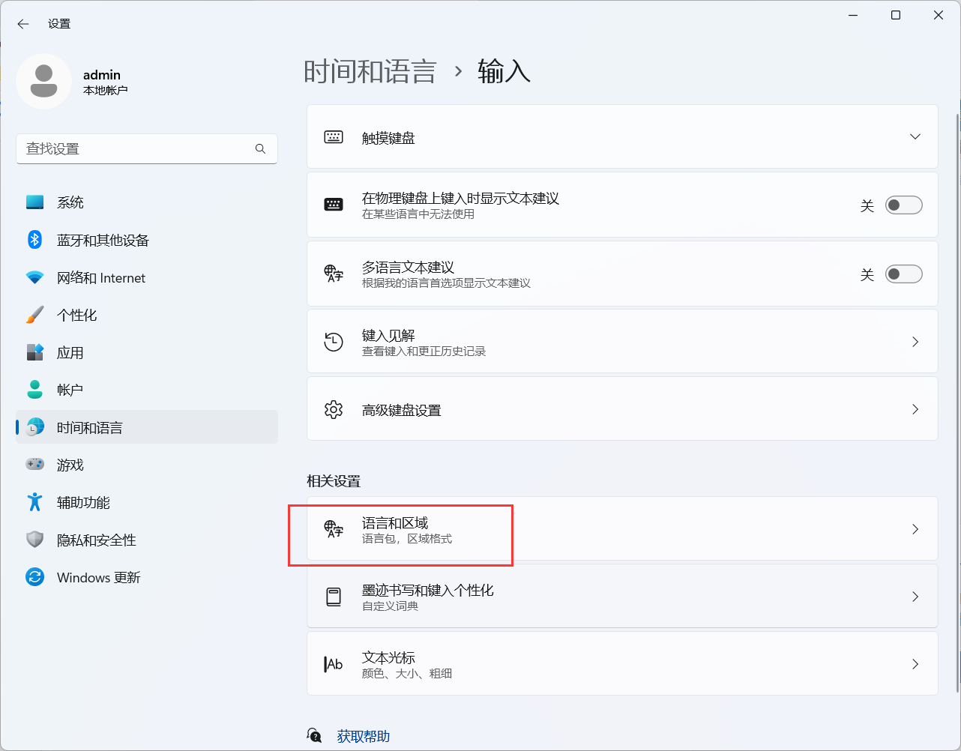Select 隐私和安全性 in the sidebar
The height and width of the screenshot is (751, 961).
[x=147, y=540]
